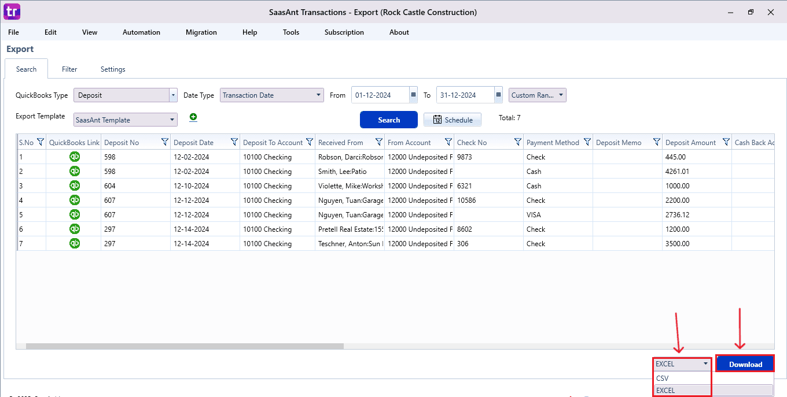Choose EXCEL from the format list
Viewport: 787px width, 397px height.
pos(713,390)
